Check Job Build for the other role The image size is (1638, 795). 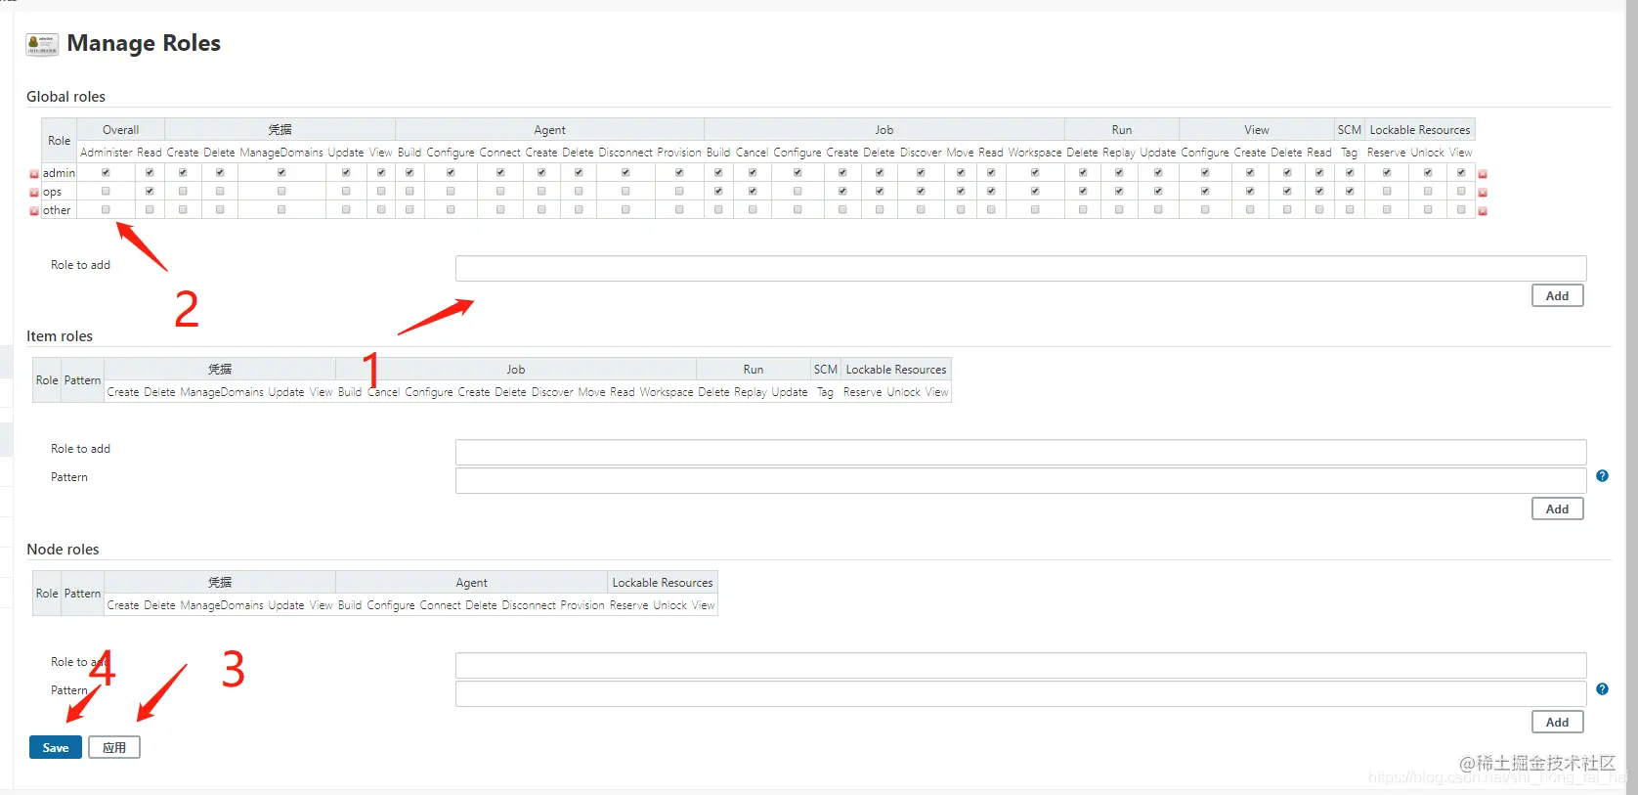tap(718, 209)
